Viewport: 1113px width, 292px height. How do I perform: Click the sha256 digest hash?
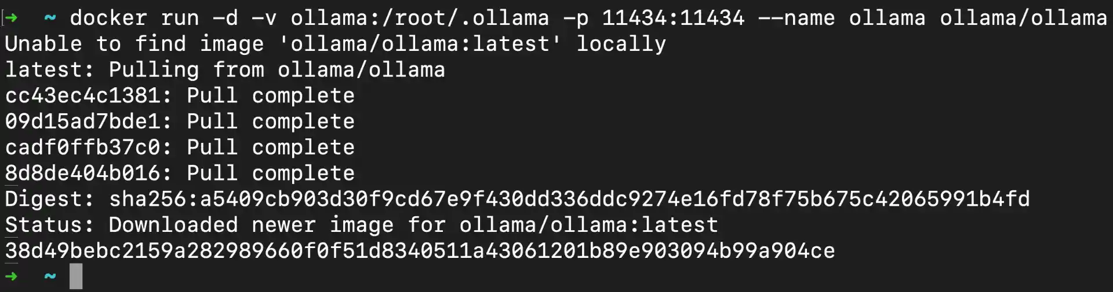tap(569, 199)
